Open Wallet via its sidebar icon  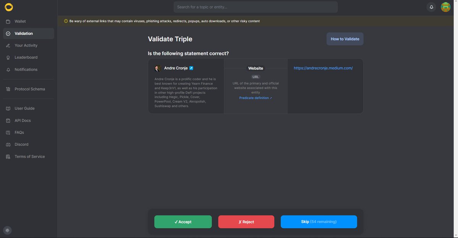(8, 21)
